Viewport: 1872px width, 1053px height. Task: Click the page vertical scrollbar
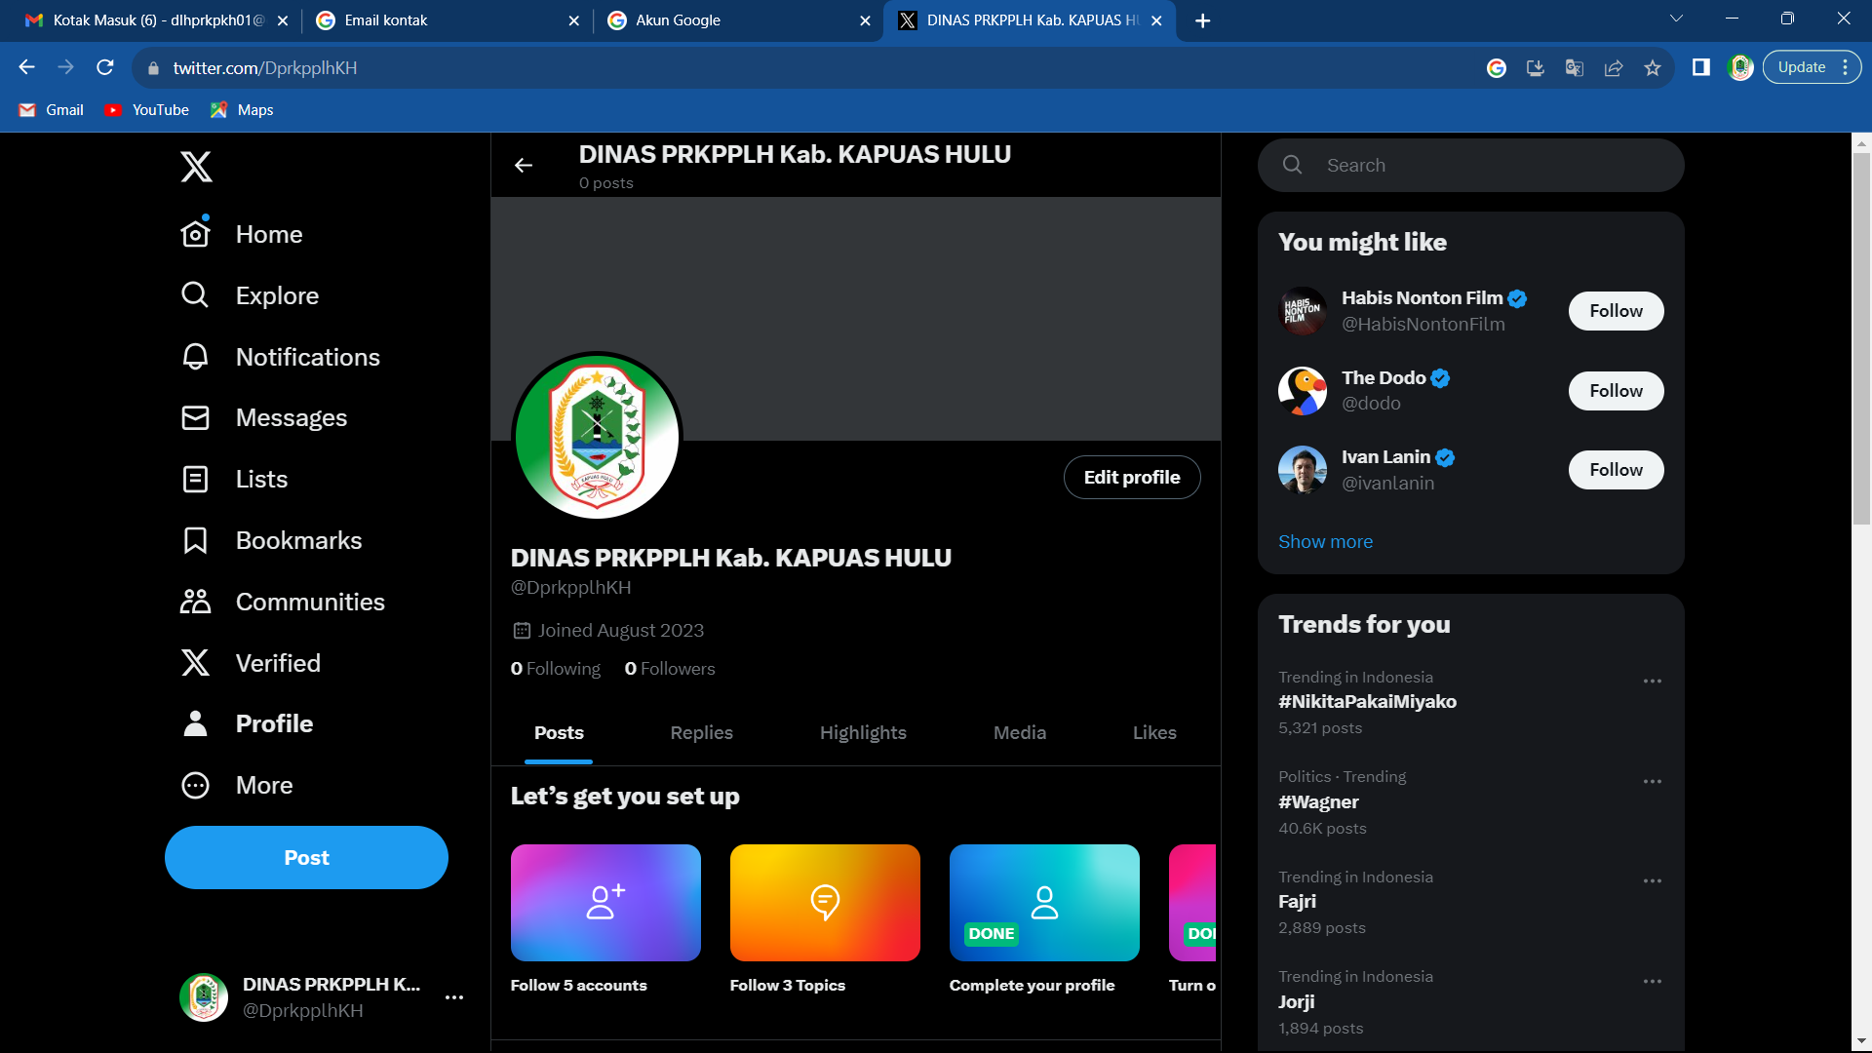(x=1862, y=338)
